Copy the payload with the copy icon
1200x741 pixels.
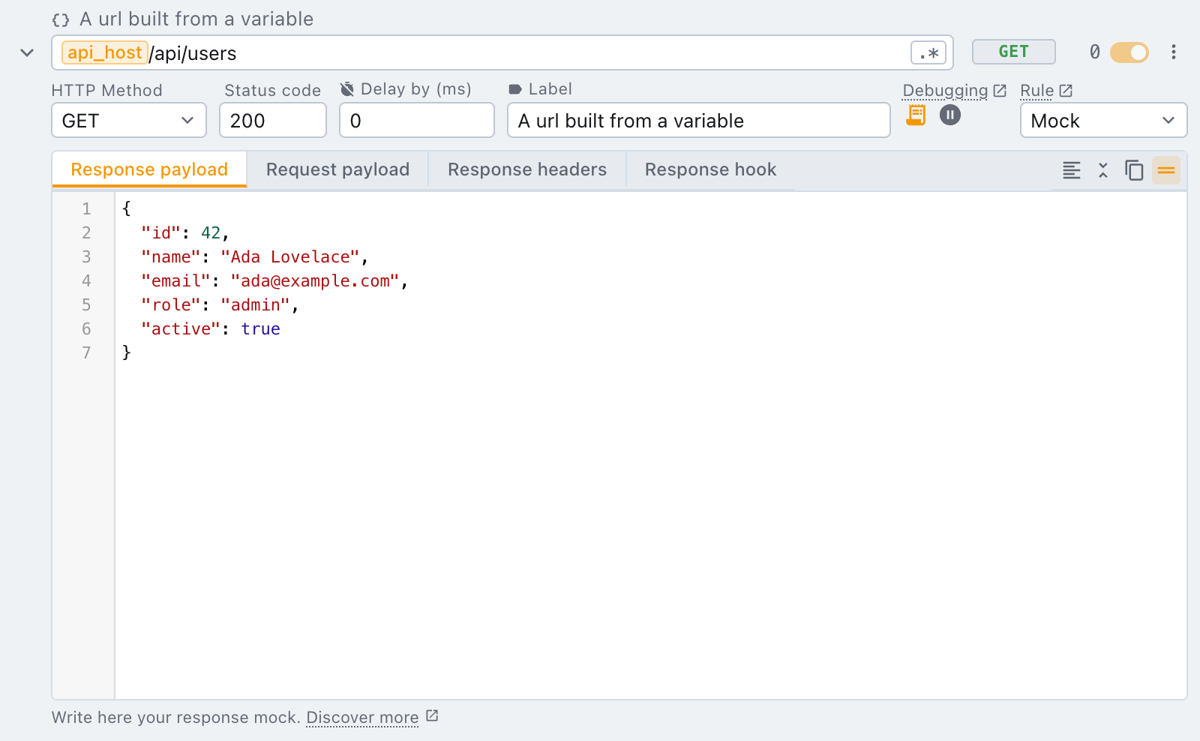coord(1134,170)
